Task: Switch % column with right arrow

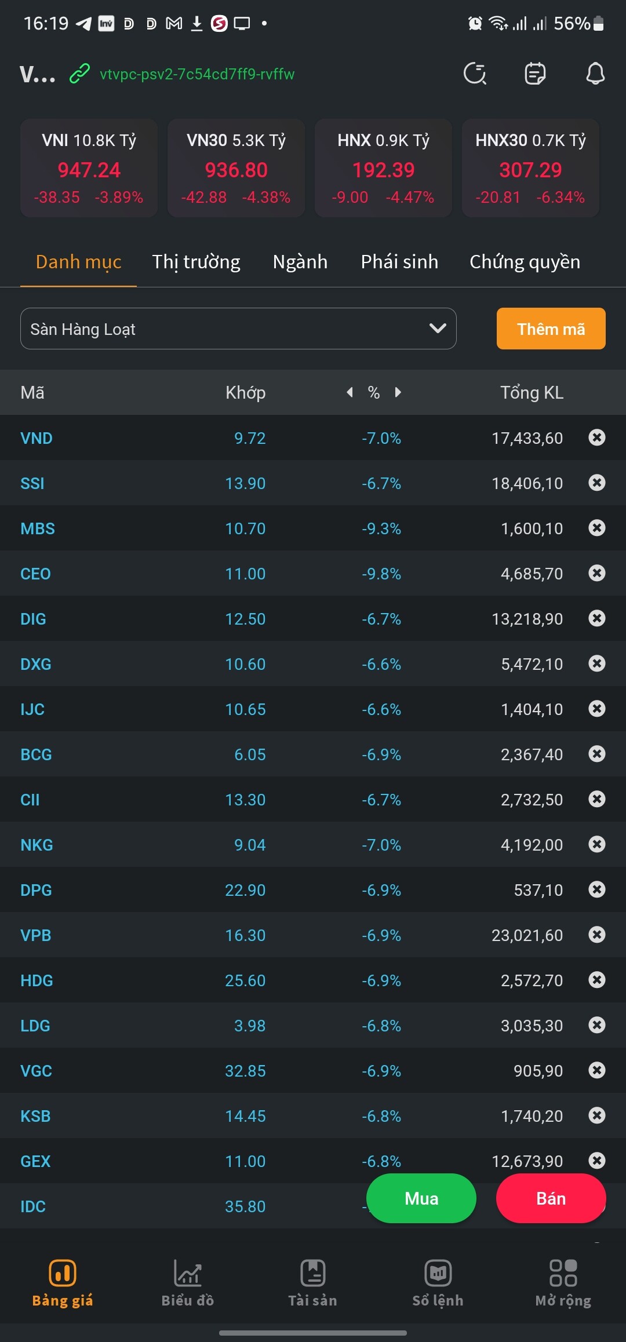Action: 398,392
